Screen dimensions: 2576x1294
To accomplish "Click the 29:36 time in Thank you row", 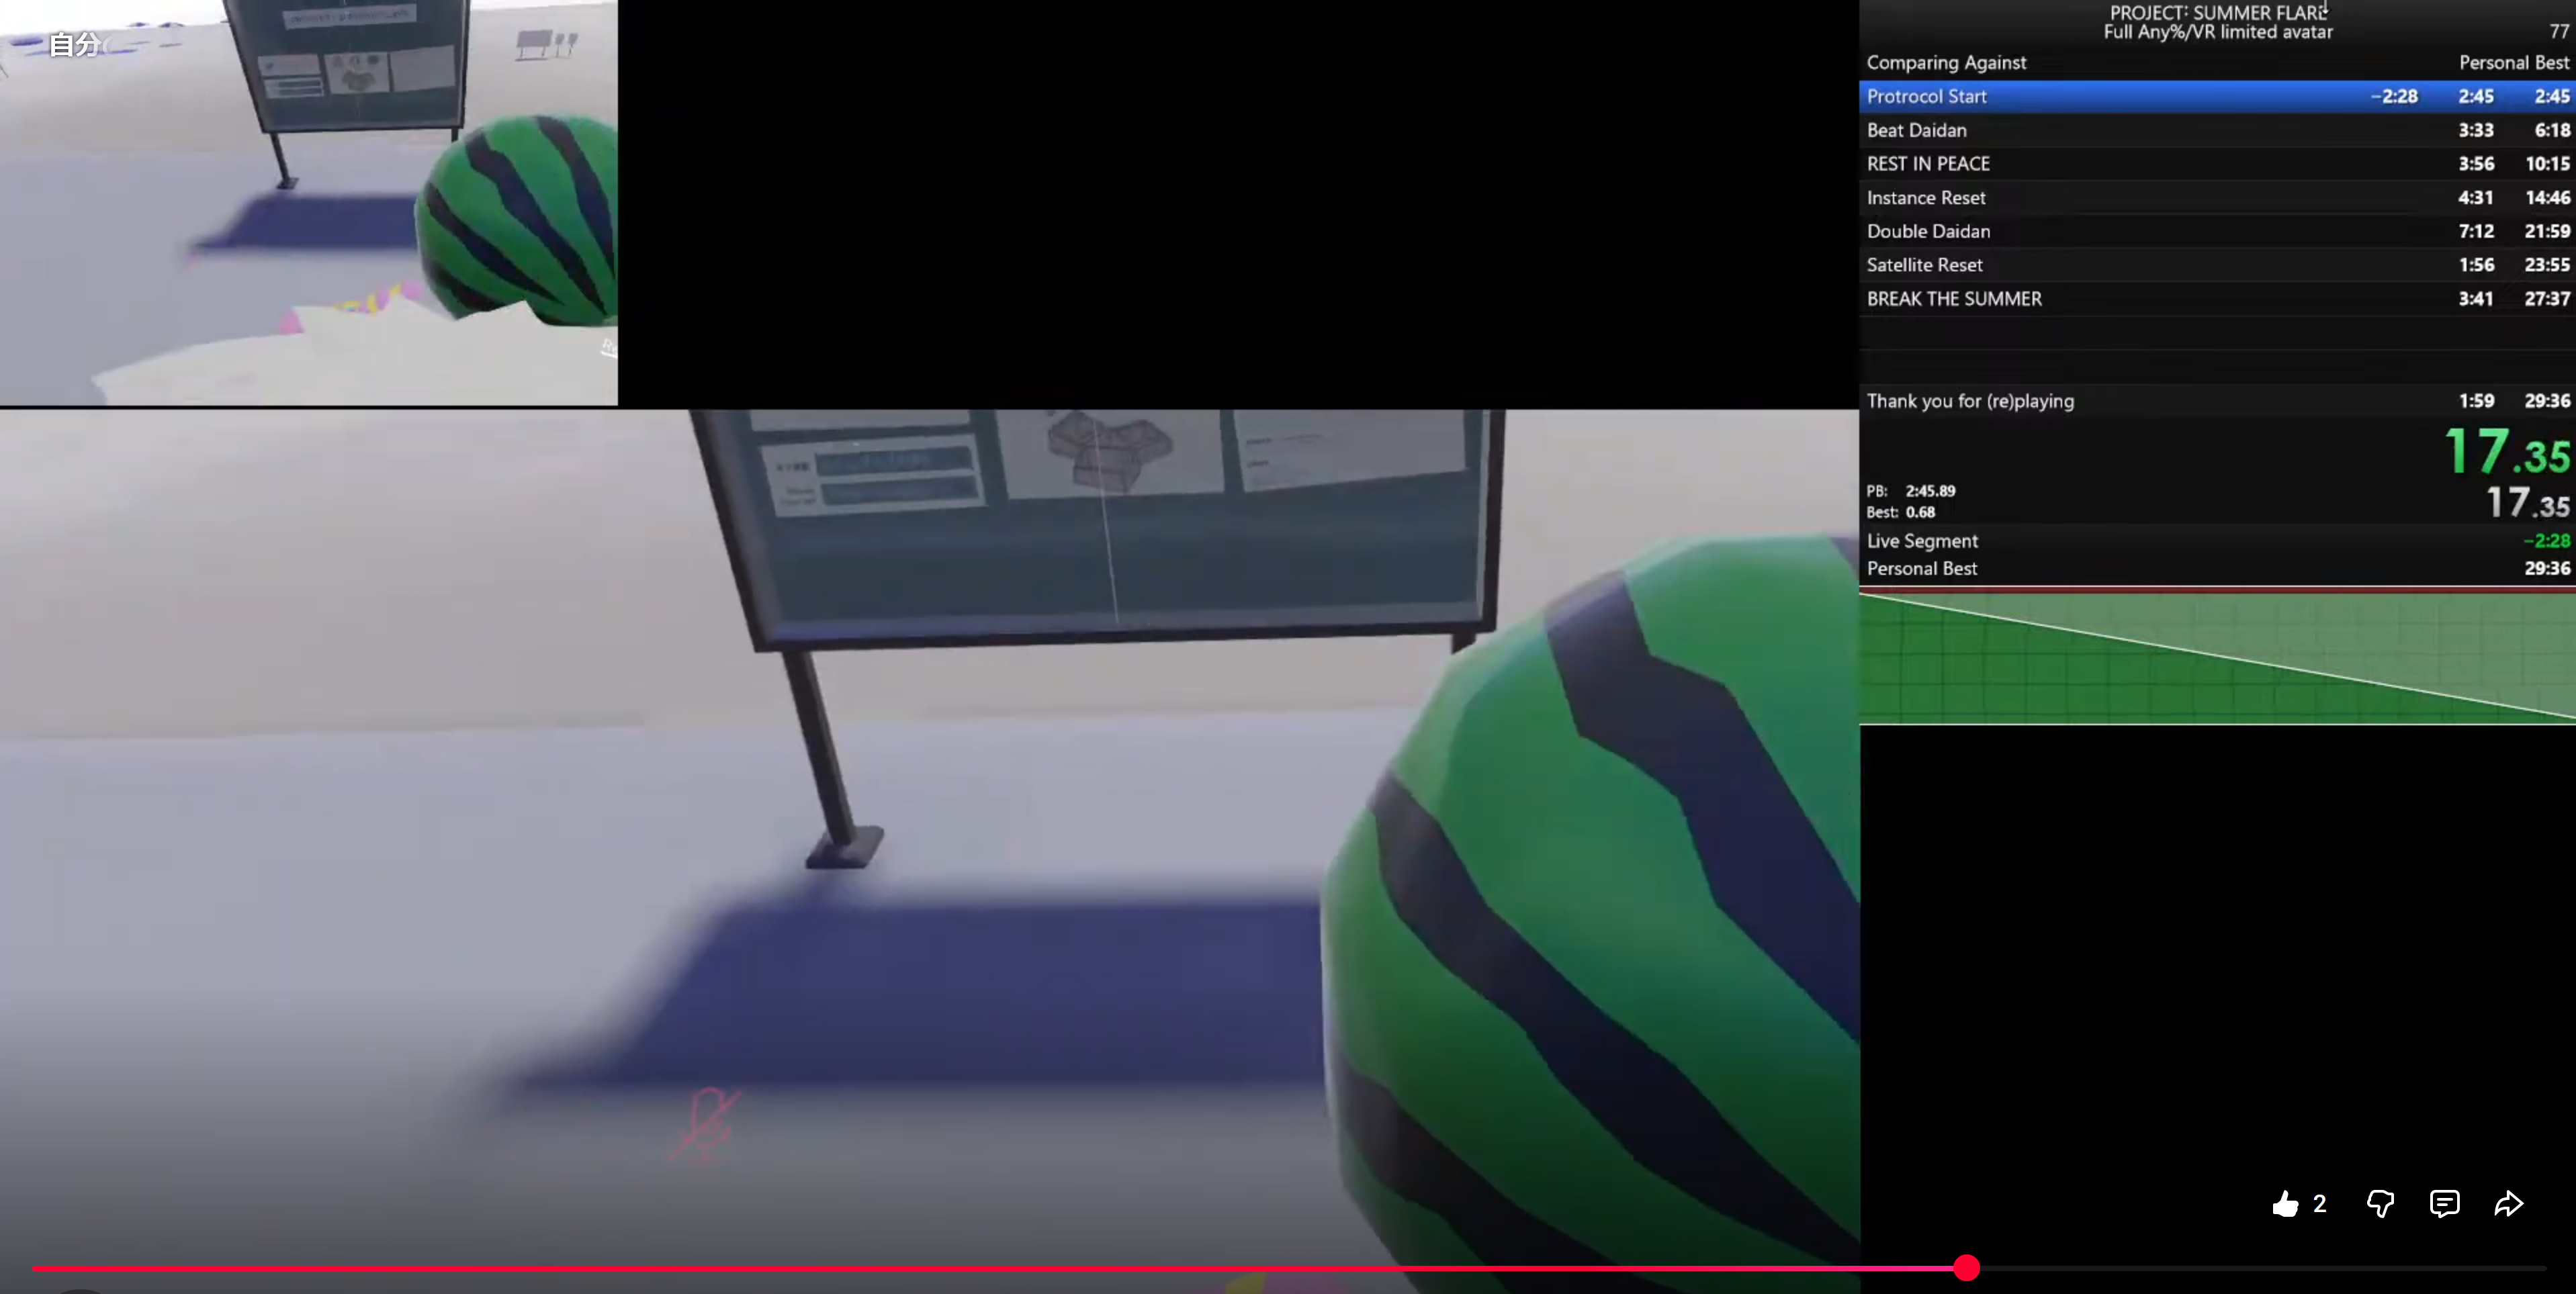I will point(2546,401).
